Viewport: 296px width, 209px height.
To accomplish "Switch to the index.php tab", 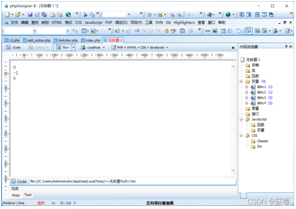I will point(91,40).
